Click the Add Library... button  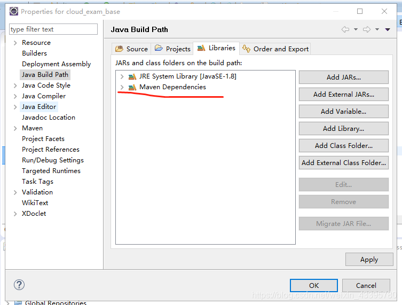coord(344,129)
